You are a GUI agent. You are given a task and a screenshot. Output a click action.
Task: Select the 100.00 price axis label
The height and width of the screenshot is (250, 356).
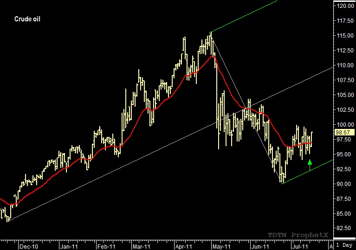(x=345, y=125)
